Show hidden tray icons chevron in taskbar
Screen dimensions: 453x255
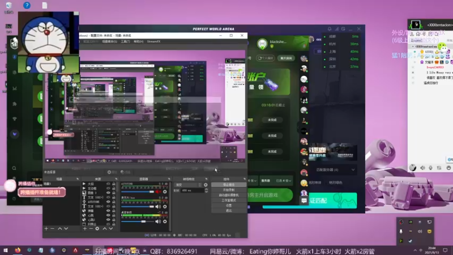pyautogui.click(x=415, y=250)
